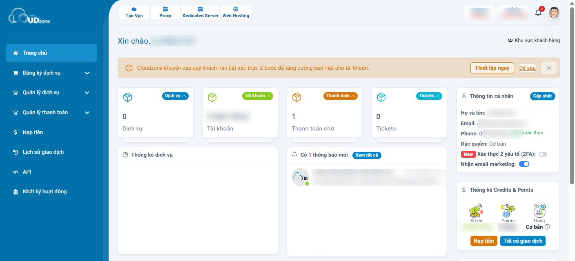Open the Dedicated Server shortcut
This screenshot has width=575, height=261.
(x=201, y=12)
